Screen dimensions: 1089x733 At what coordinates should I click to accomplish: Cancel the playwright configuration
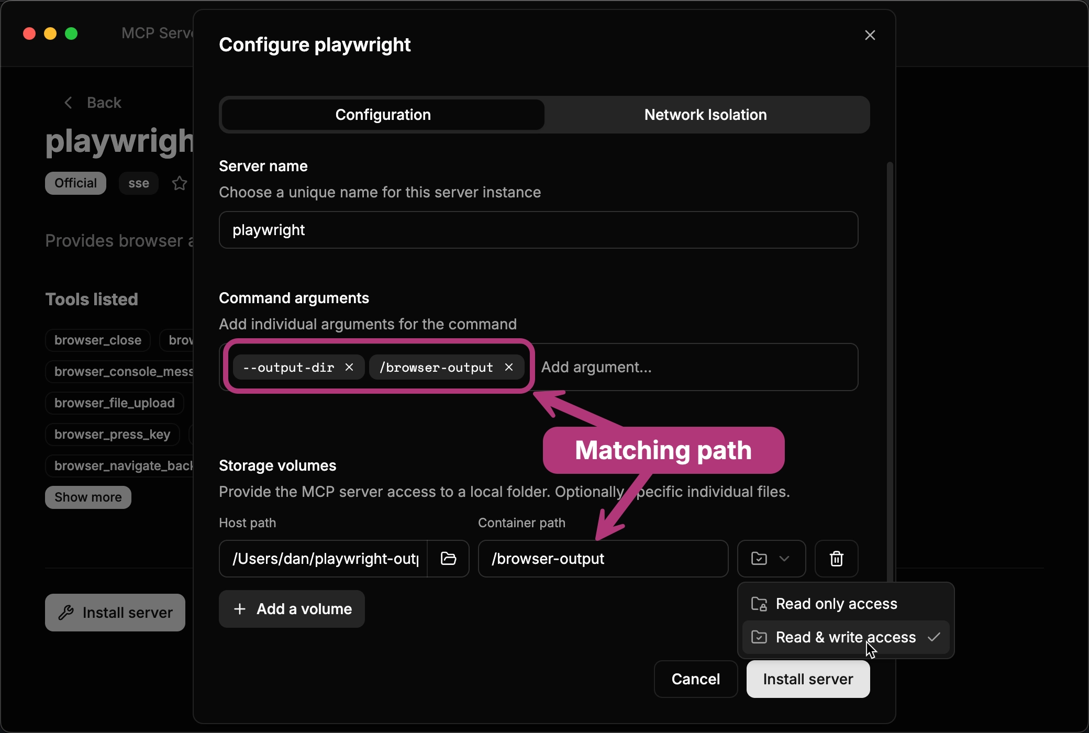pos(695,679)
